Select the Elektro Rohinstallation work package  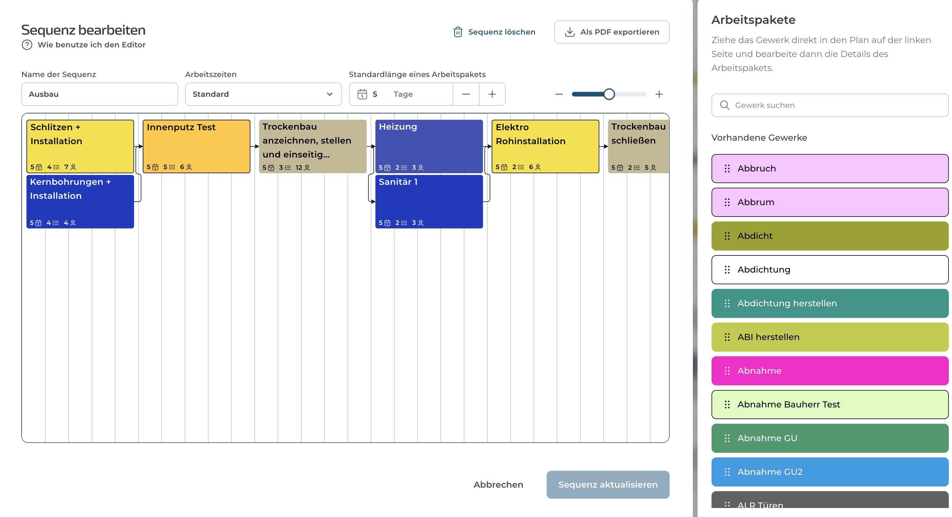(545, 146)
